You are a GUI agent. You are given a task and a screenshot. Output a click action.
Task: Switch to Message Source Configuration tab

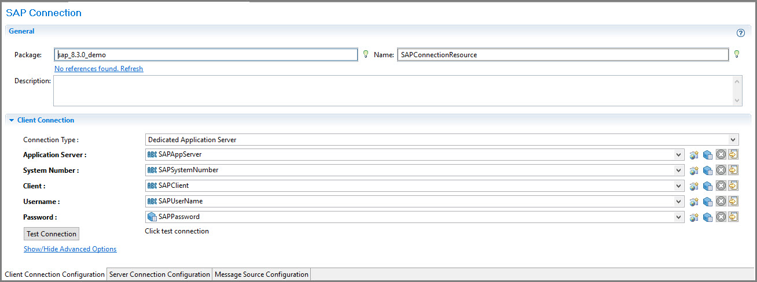coord(262,274)
